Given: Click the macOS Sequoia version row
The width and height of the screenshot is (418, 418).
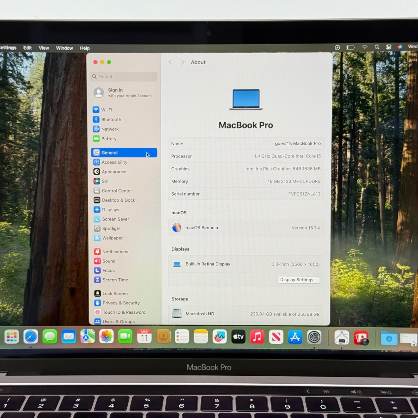Looking at the screenshot, I should (246, 228).
